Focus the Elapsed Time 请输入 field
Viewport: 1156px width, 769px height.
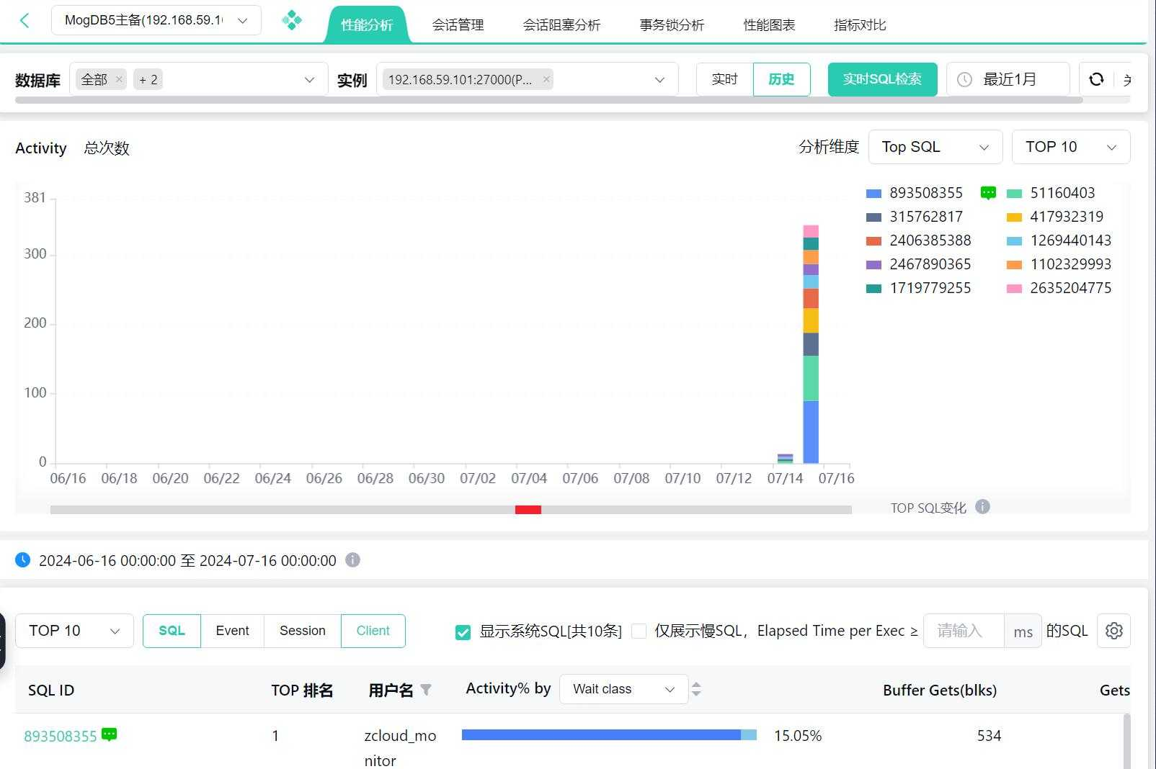tap(964, 631)
